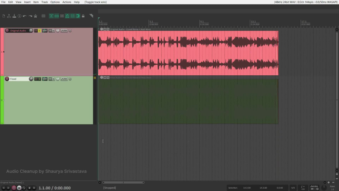The height and width of the screenshot is (191, 339).
Task: Open the Item menu
Action: point(36,2)
